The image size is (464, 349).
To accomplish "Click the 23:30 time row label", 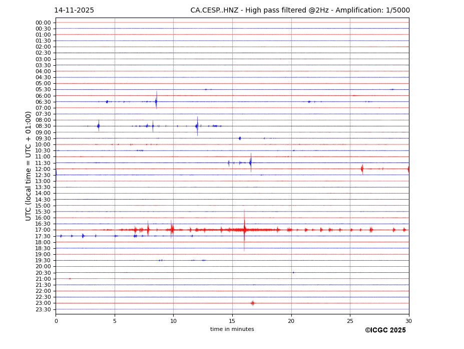I will coord(43,309).
